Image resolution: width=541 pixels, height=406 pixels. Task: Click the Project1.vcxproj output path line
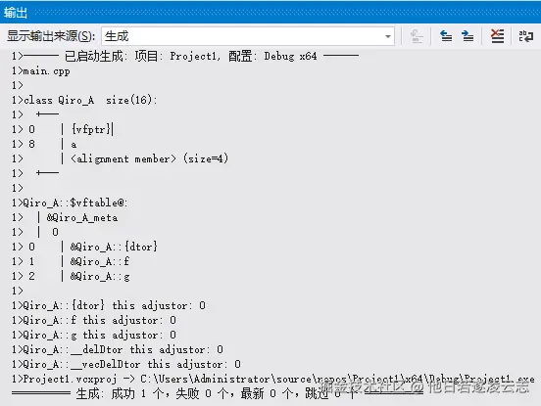pyautogui.click(x=273, y=380)
